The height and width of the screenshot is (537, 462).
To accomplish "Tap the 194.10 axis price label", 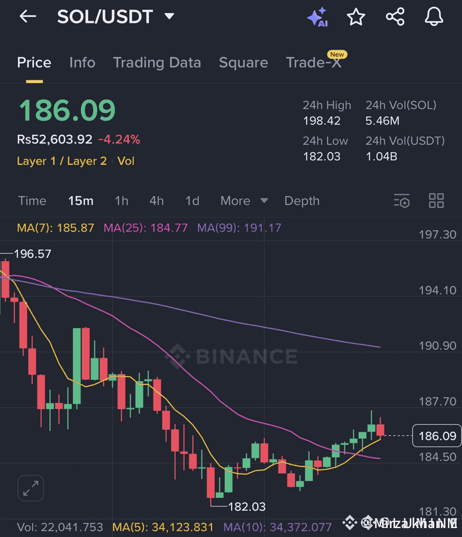I will [437, 290].
